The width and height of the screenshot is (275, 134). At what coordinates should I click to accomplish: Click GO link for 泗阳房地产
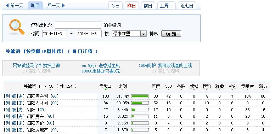coord(54,130)
